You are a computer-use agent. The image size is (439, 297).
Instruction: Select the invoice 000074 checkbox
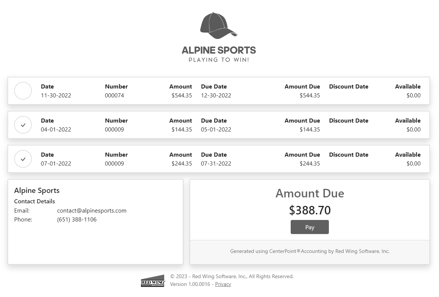(23, 91)
